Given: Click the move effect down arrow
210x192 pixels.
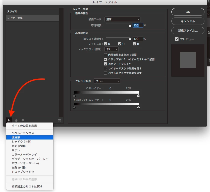Looking at the screenshot, I should pyautogui.click(x=23, y=120).
